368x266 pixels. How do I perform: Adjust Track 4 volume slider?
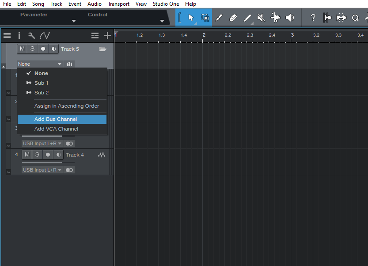48,162
